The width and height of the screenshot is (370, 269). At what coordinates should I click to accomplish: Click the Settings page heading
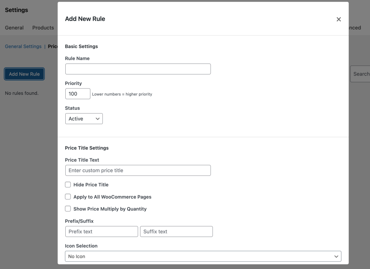(17, 10)
